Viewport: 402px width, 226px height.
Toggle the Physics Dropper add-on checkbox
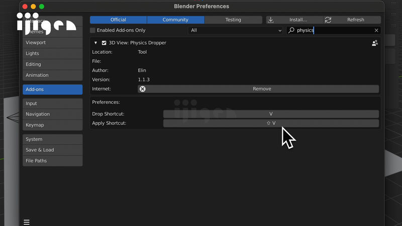click(x=104, y=43)
